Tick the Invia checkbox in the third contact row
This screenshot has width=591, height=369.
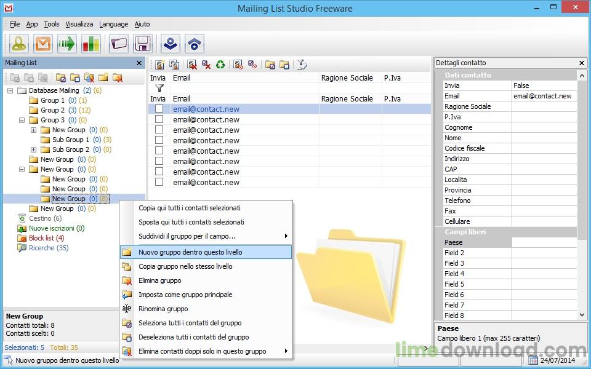tap(159, 130)
